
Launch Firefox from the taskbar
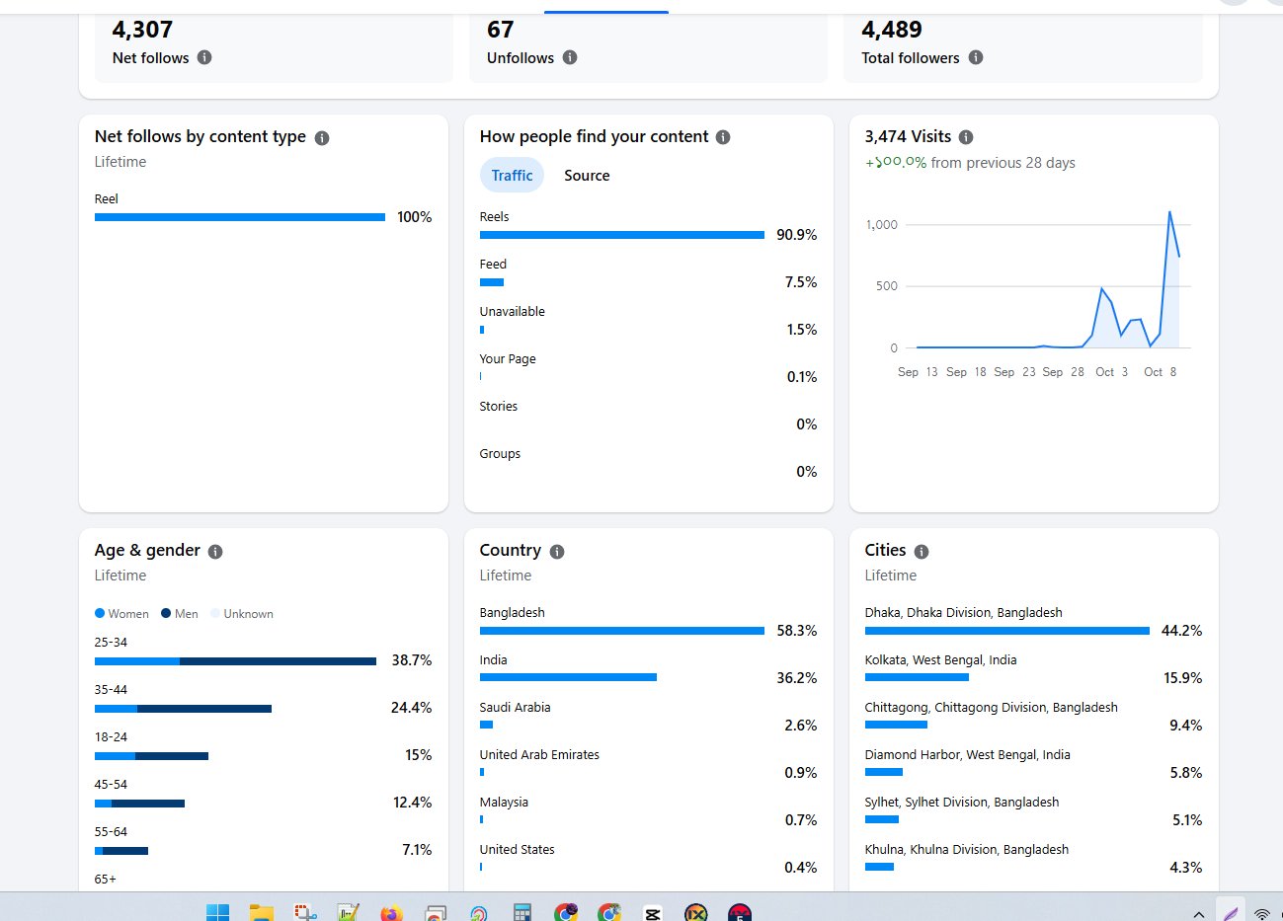click(391, 912)
